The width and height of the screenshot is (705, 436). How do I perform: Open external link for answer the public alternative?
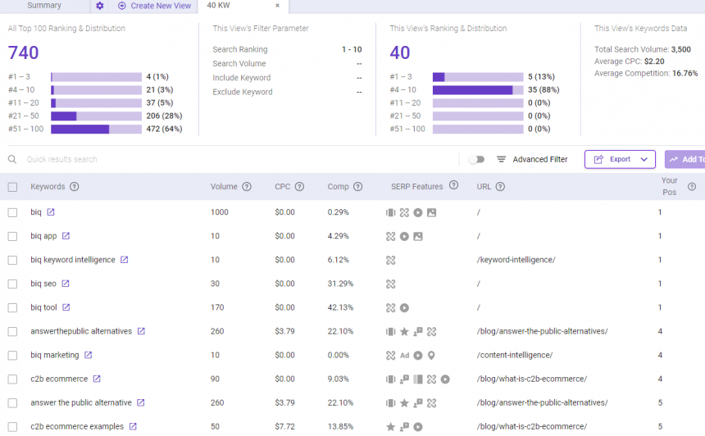[x=141, y=402]
